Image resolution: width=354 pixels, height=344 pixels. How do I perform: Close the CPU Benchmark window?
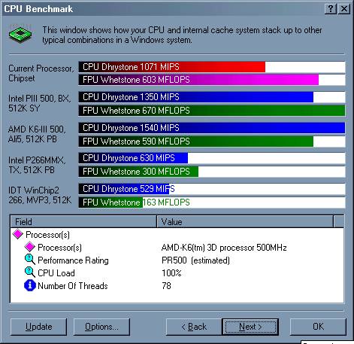pos(344,9)
